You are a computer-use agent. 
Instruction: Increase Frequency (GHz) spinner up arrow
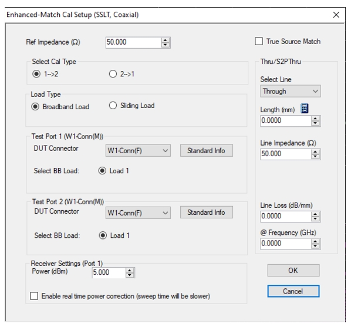click(315, 241)
